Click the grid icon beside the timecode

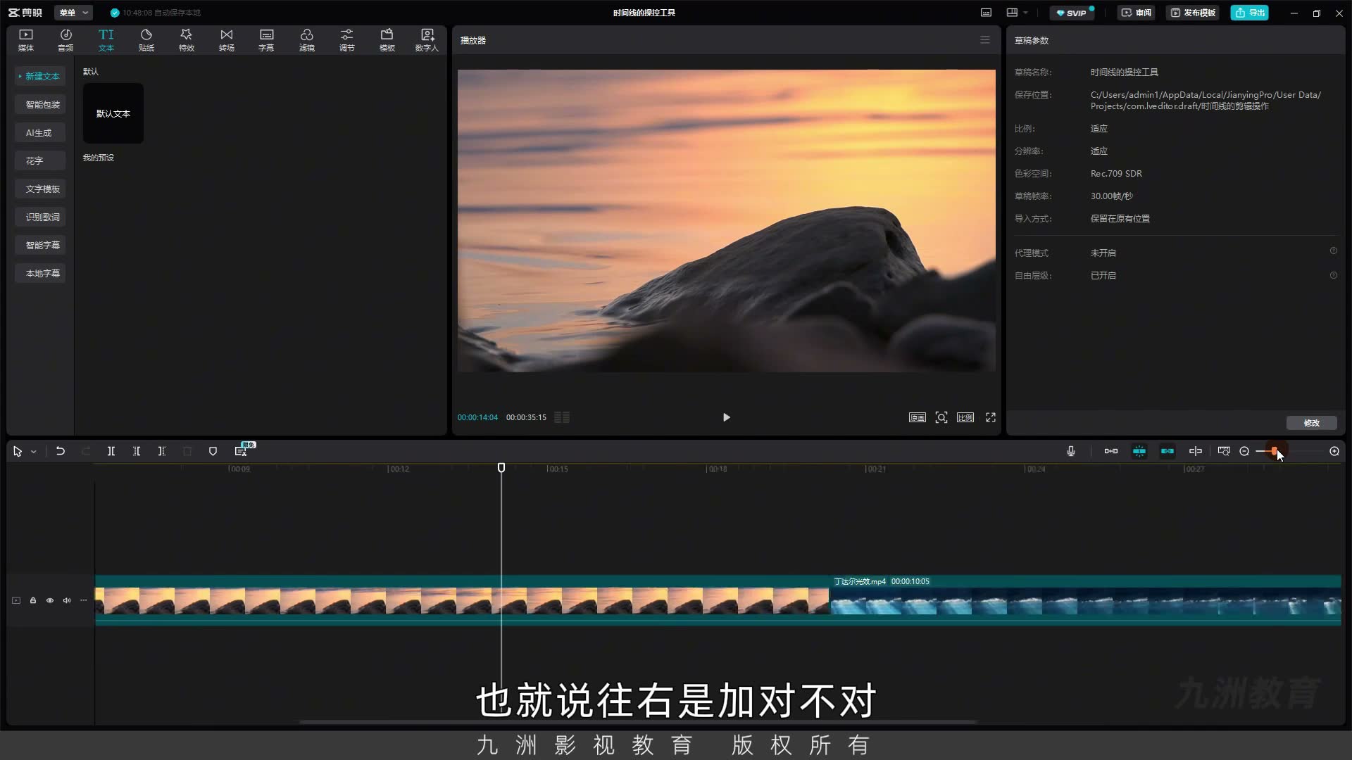(562, 417)
